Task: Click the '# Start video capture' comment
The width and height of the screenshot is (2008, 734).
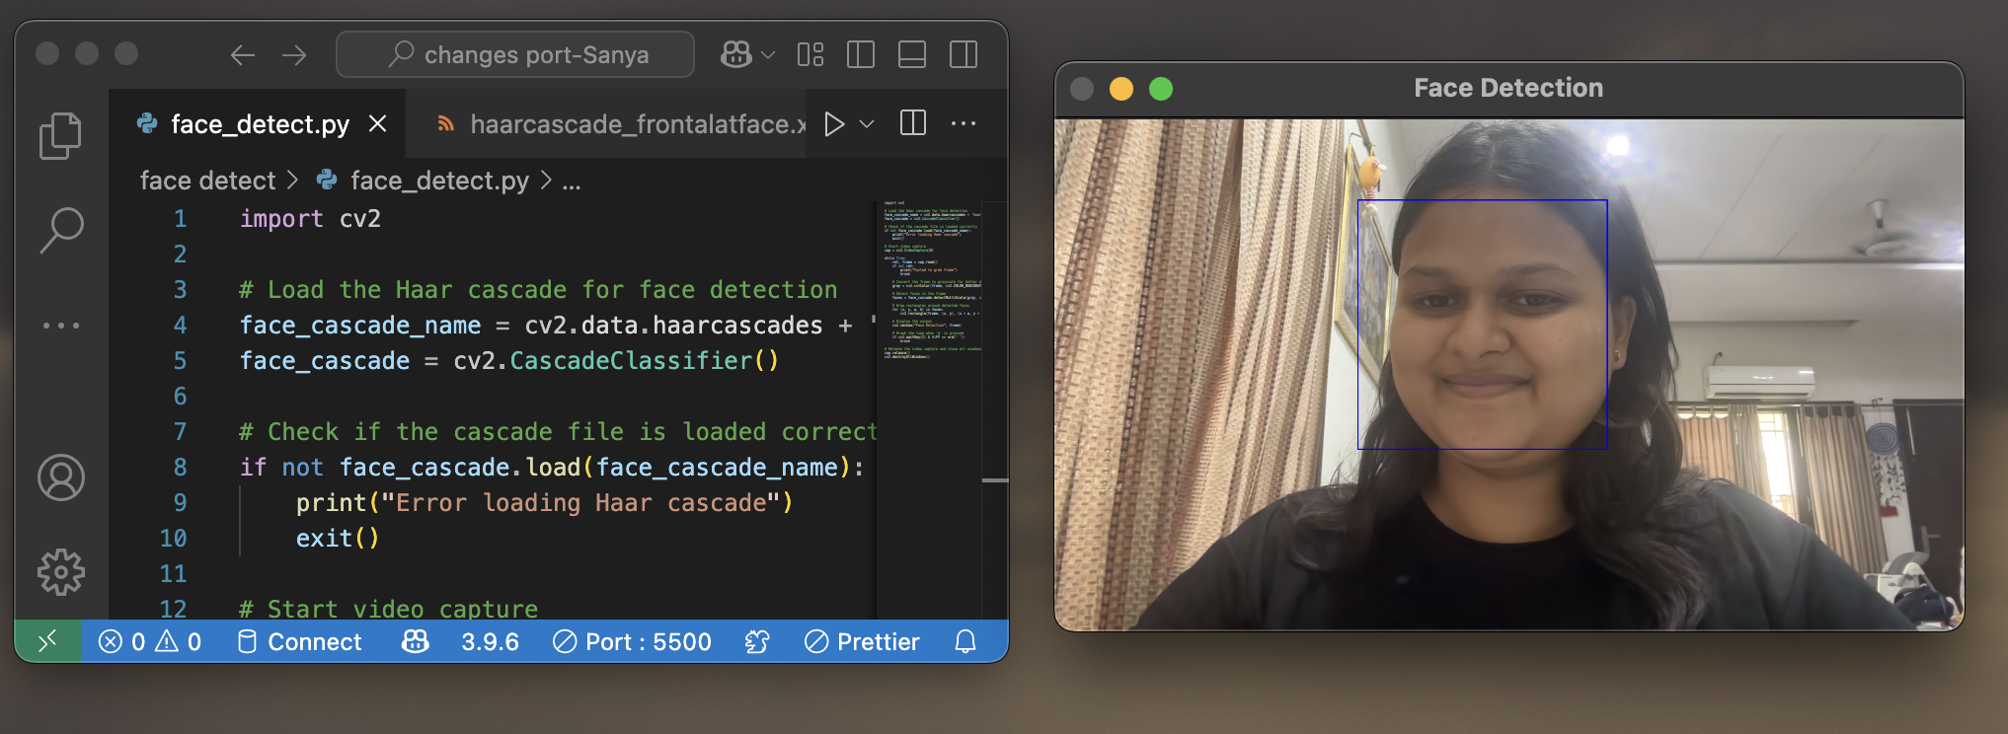Action: point(389,609)
